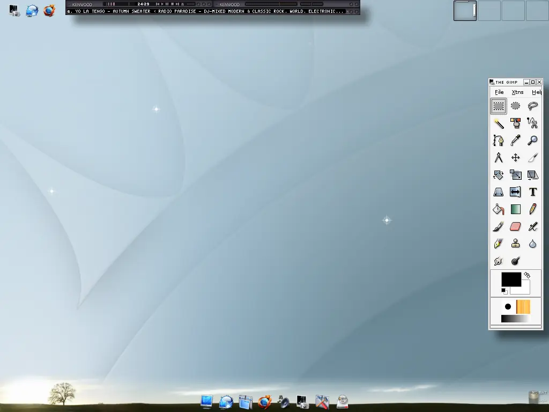
Task: Open the file manager windows dock icon
Action: click(x=246, y=402)
